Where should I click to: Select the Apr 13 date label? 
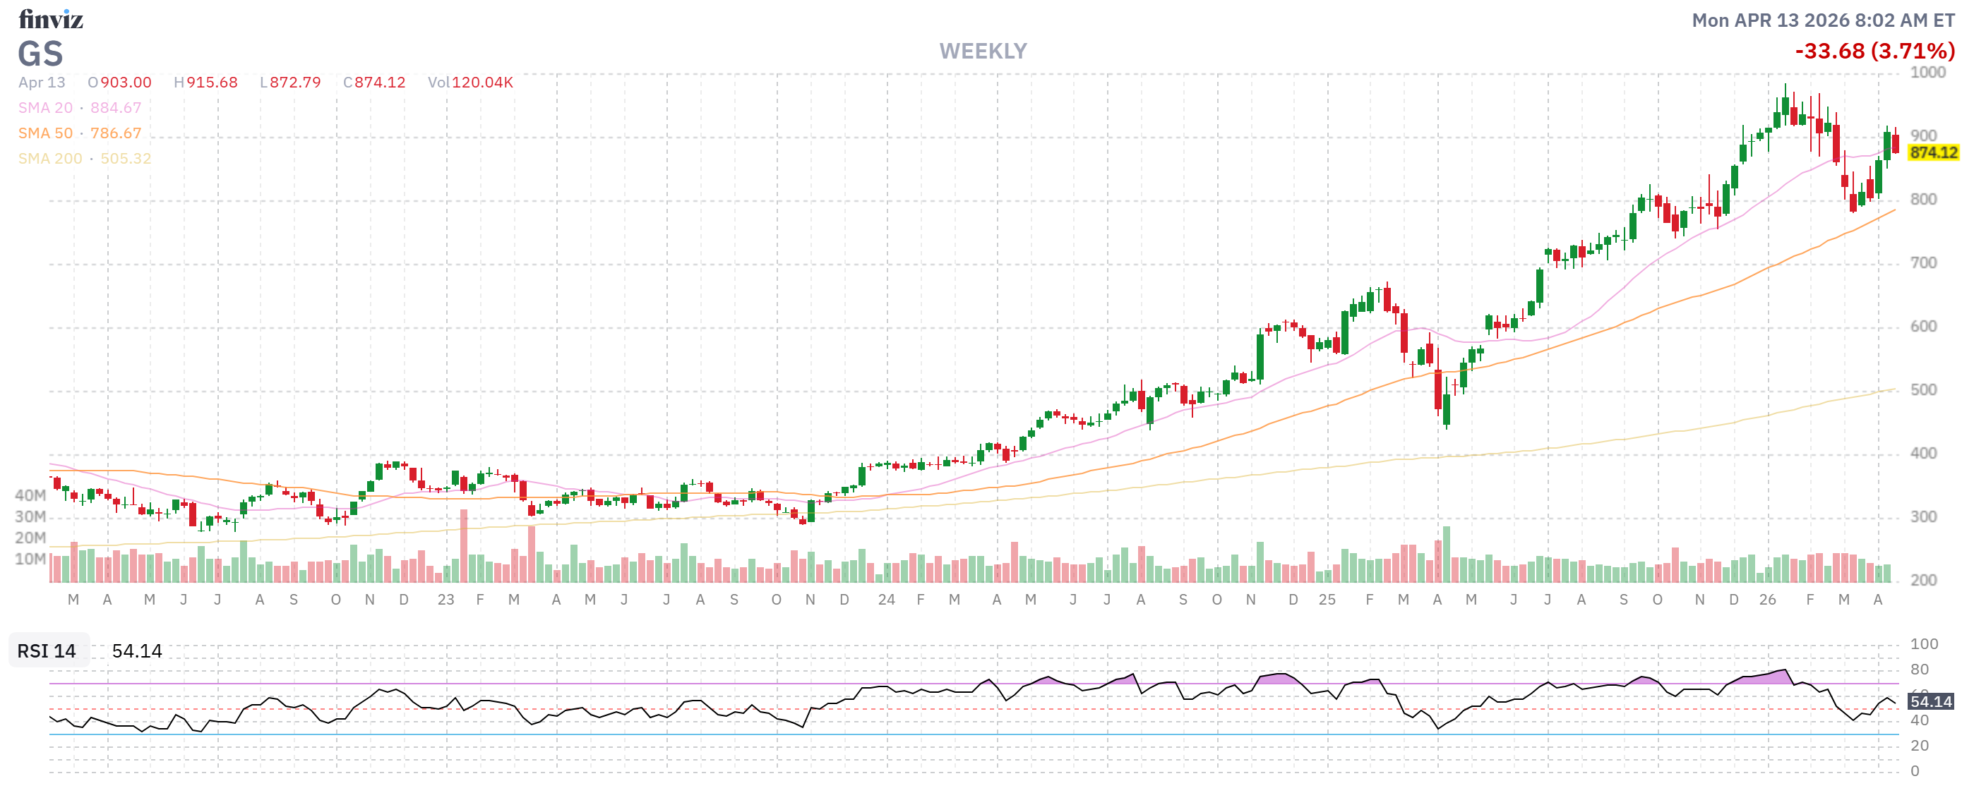tap(42, 83)
